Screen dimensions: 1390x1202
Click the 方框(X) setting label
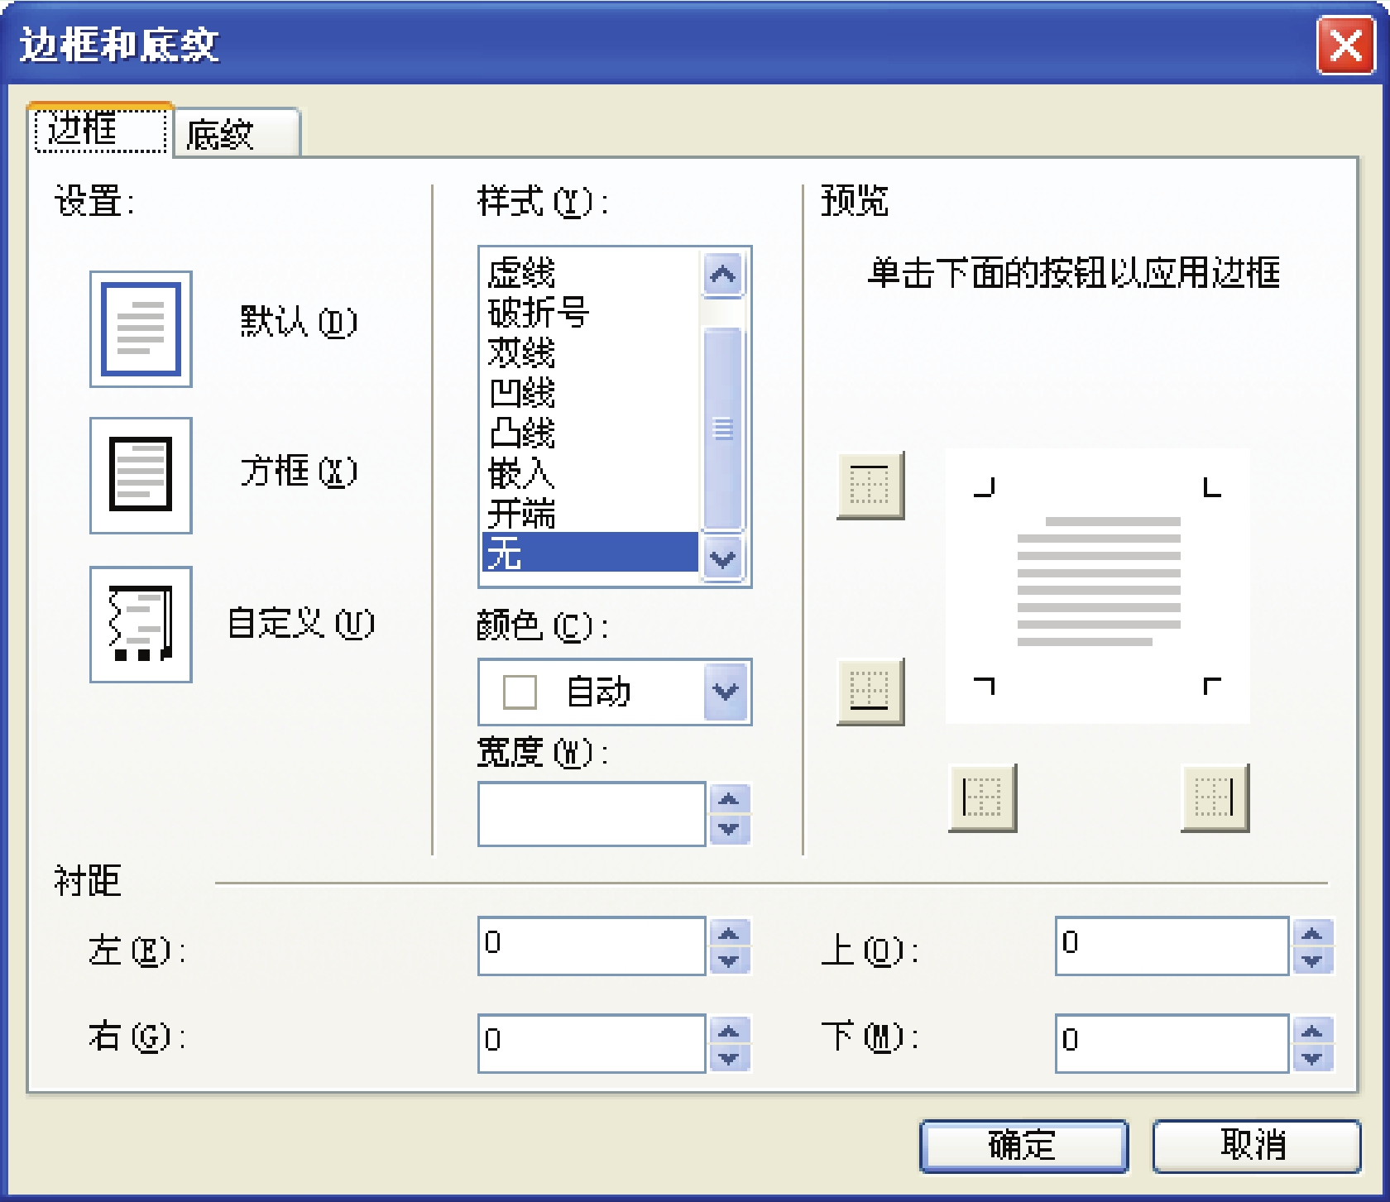point(299,471)
